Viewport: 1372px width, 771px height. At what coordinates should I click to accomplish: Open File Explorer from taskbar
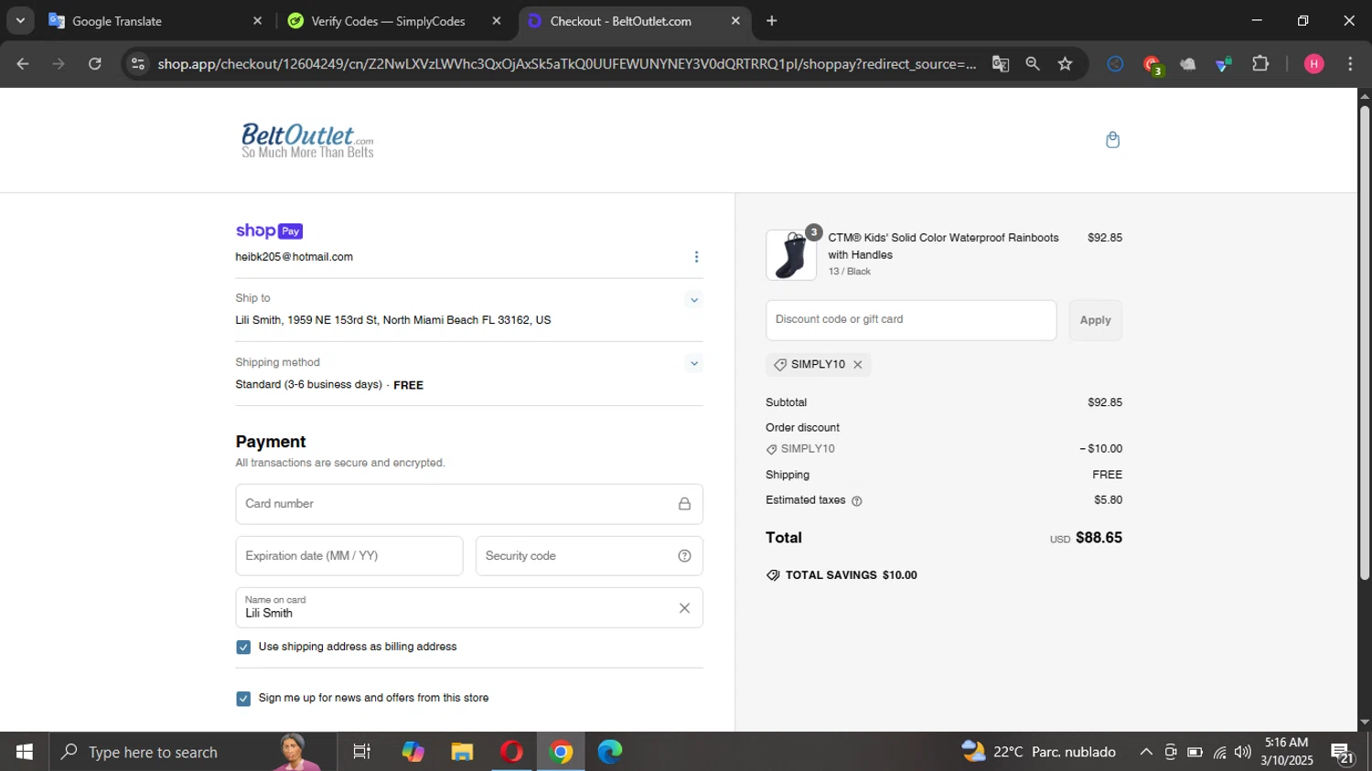(x=462, y=752)
